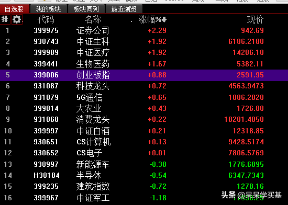Select the 中证生科 index name

tap(93, 41)
